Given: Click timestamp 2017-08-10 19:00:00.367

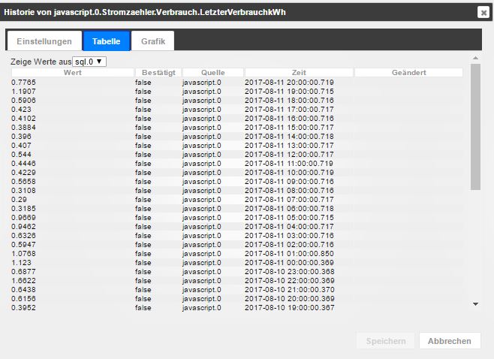Looking at the screenshot, I should (290, 308).
